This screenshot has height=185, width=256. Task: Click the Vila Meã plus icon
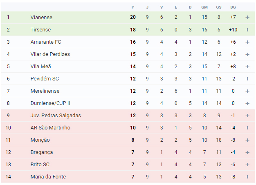pos(247,67)
